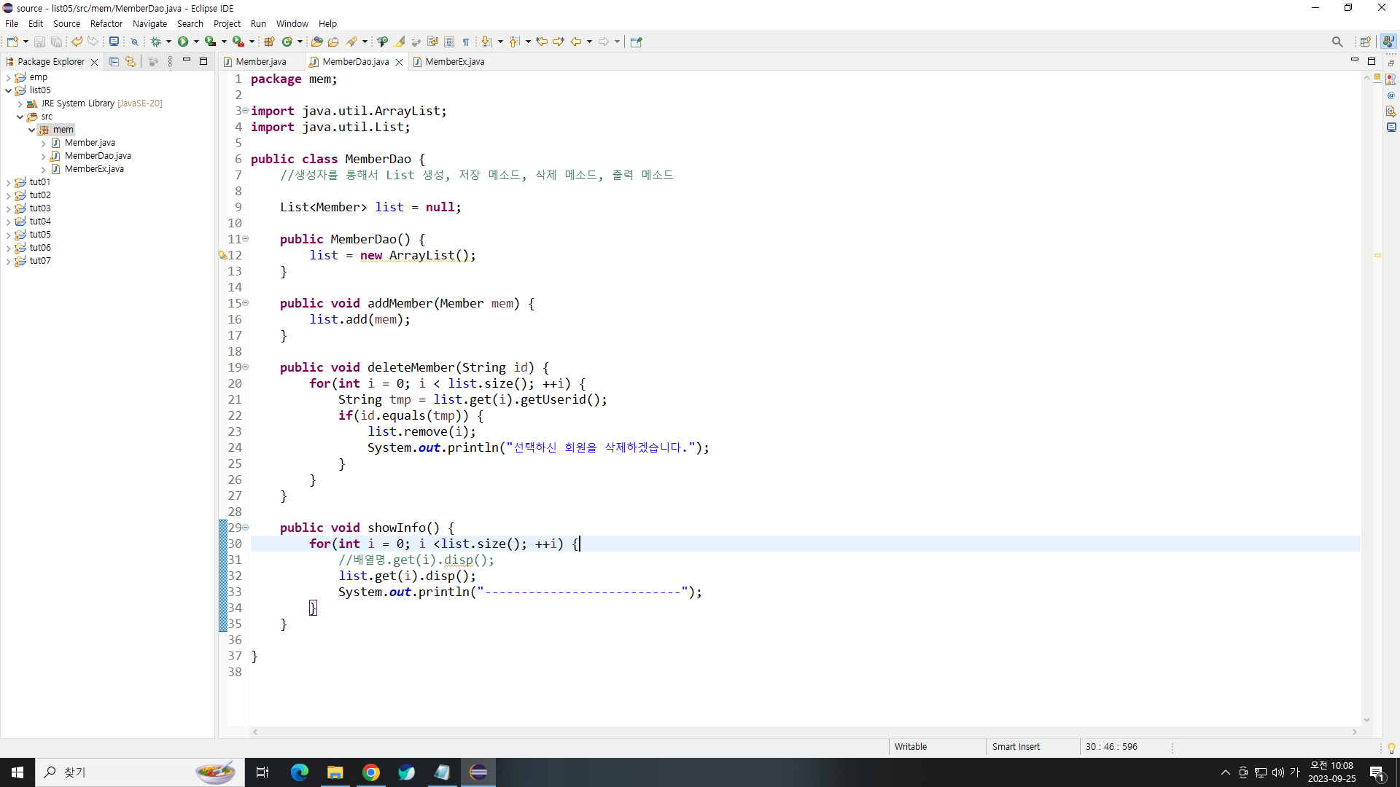This screenshot has width=1400, height=787.
Task: Click the Coverage run icon
Action: [210, 42]
